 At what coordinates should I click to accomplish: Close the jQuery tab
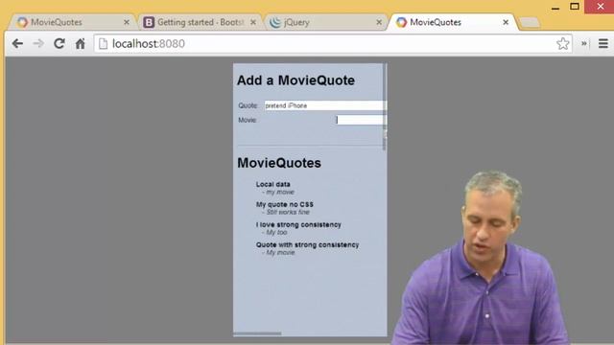point(379,22)
